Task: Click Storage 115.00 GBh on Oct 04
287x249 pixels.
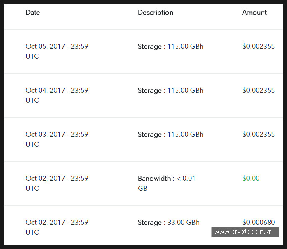Action: pos(171,91)
